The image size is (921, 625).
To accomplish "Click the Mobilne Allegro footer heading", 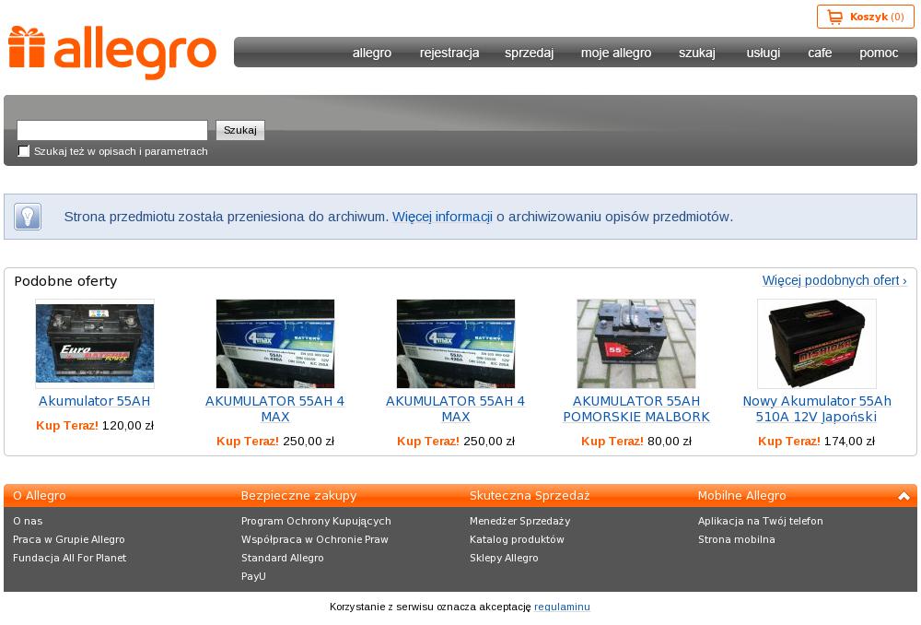I will point(741,496).
